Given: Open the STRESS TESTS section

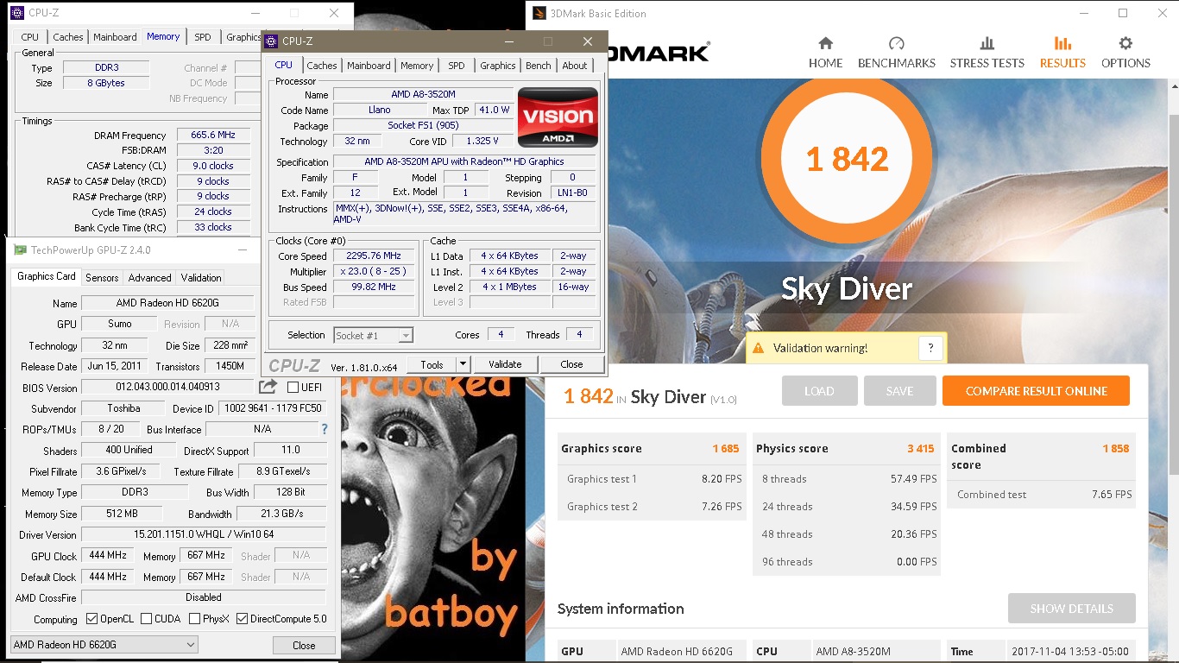Looking at the screenshot, I should [987, 53].
